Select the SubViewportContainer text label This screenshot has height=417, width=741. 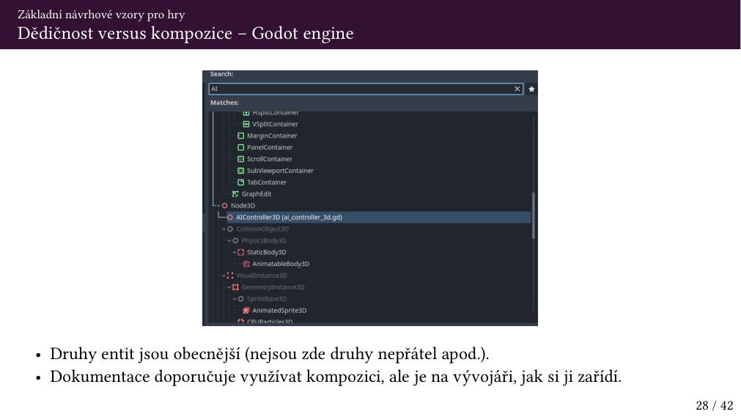click(280, 171)
